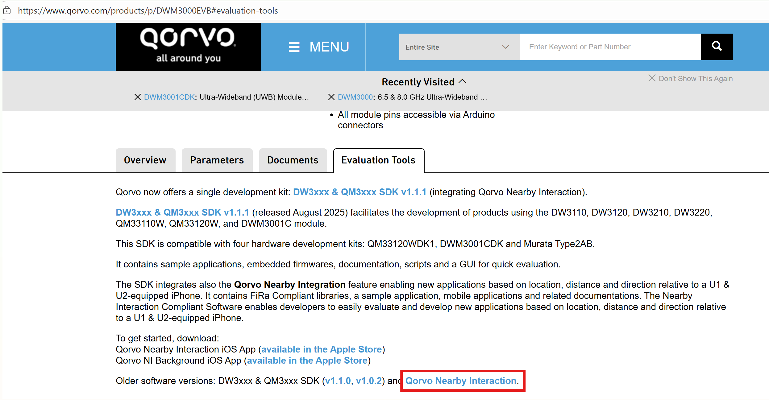
Task: Collapse the Recently Visited chevron
Action: pyautogui.click(x=462, y=82)
